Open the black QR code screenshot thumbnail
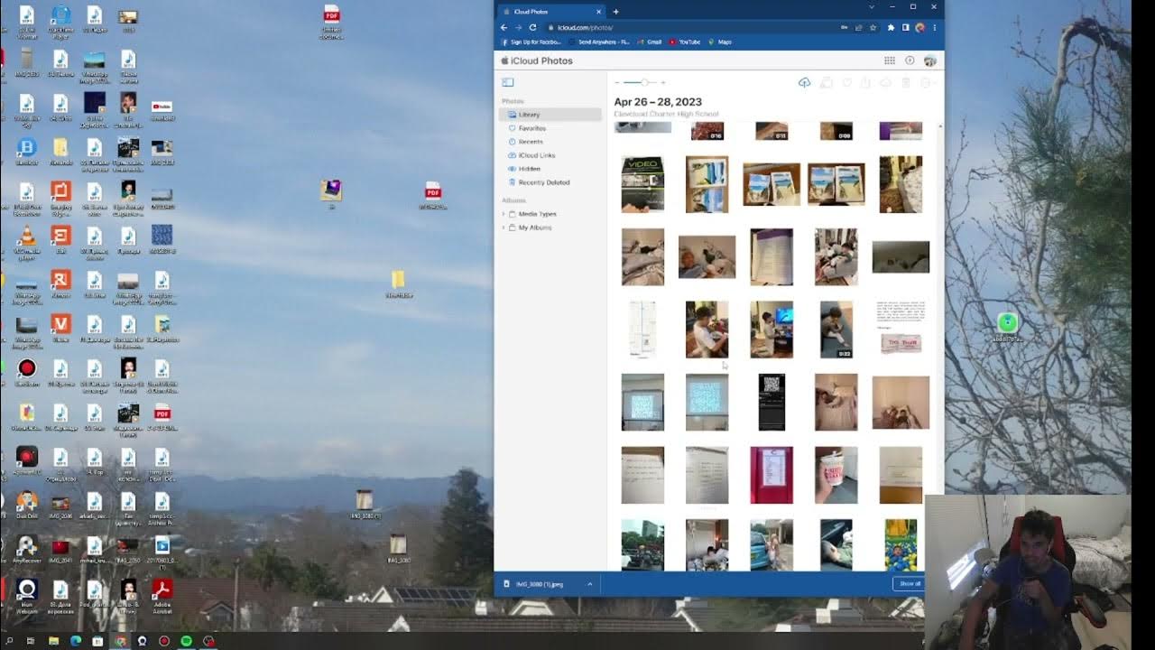This screenshot has height=650, width=1155. click(x=772, y=402)
